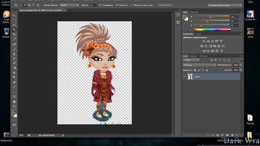Select the Dodge tool
Image resolution: width=260 pixels, height=146 pixels.
(x=15, y=77)
